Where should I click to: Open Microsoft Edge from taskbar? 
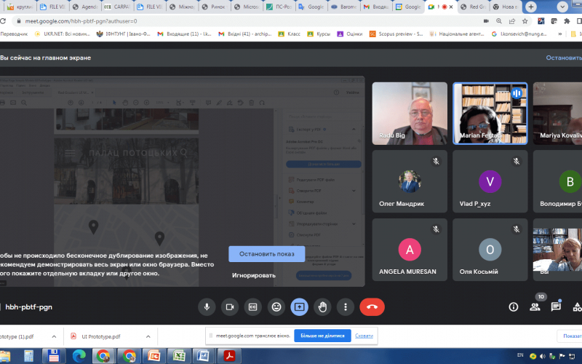tap(79, 356)
